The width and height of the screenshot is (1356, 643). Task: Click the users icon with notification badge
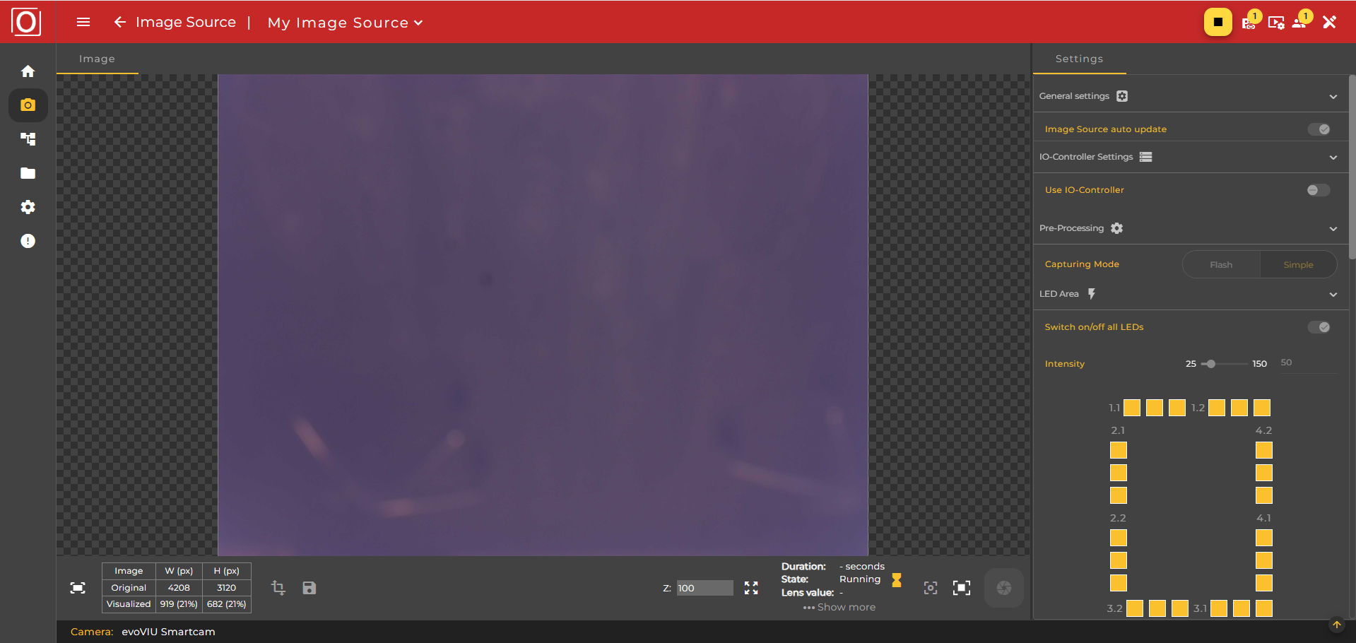[x=1300, y=22]
